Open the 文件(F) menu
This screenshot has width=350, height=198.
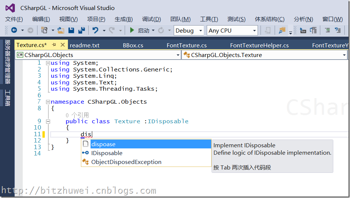click(14, 19)
